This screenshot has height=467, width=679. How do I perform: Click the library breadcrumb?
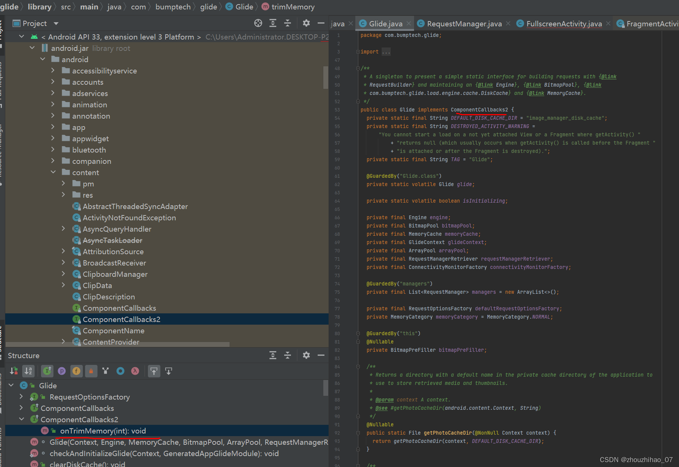click(40, 7)
